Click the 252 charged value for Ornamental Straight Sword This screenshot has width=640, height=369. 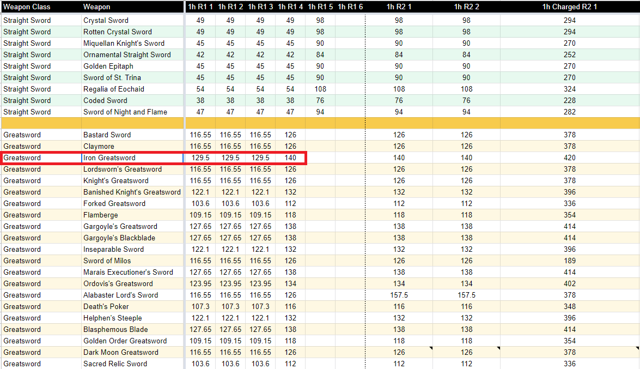(569, 55)
